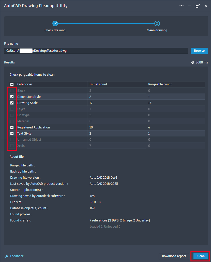The height and width of the screenshot is (262, 211).
Task: Select the Dimension Style row label
Action: tap(29, 97)
